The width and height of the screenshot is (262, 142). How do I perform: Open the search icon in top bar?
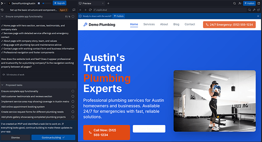234,3
